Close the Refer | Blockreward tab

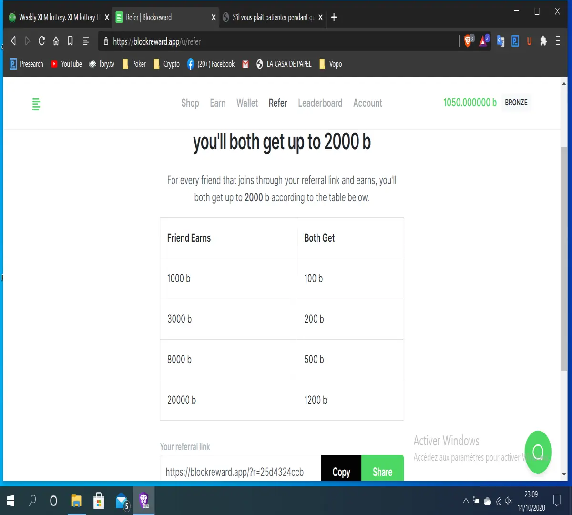pos(214,17)
